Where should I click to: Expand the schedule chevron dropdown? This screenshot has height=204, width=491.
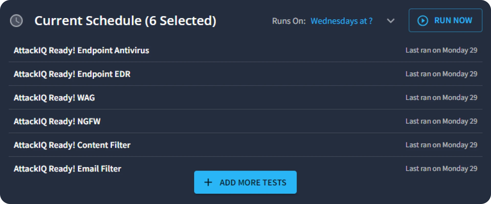click(x=390, y=21)
